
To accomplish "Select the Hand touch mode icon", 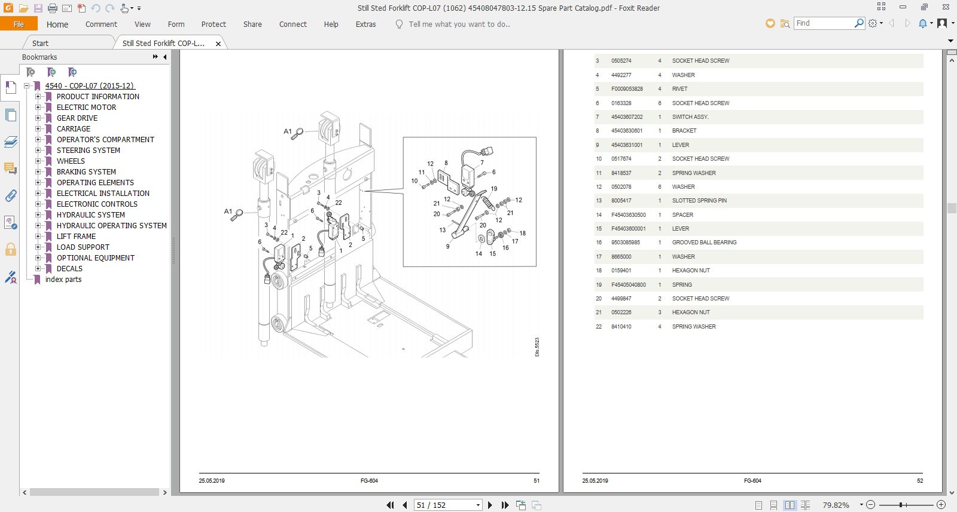I will 124,8.
